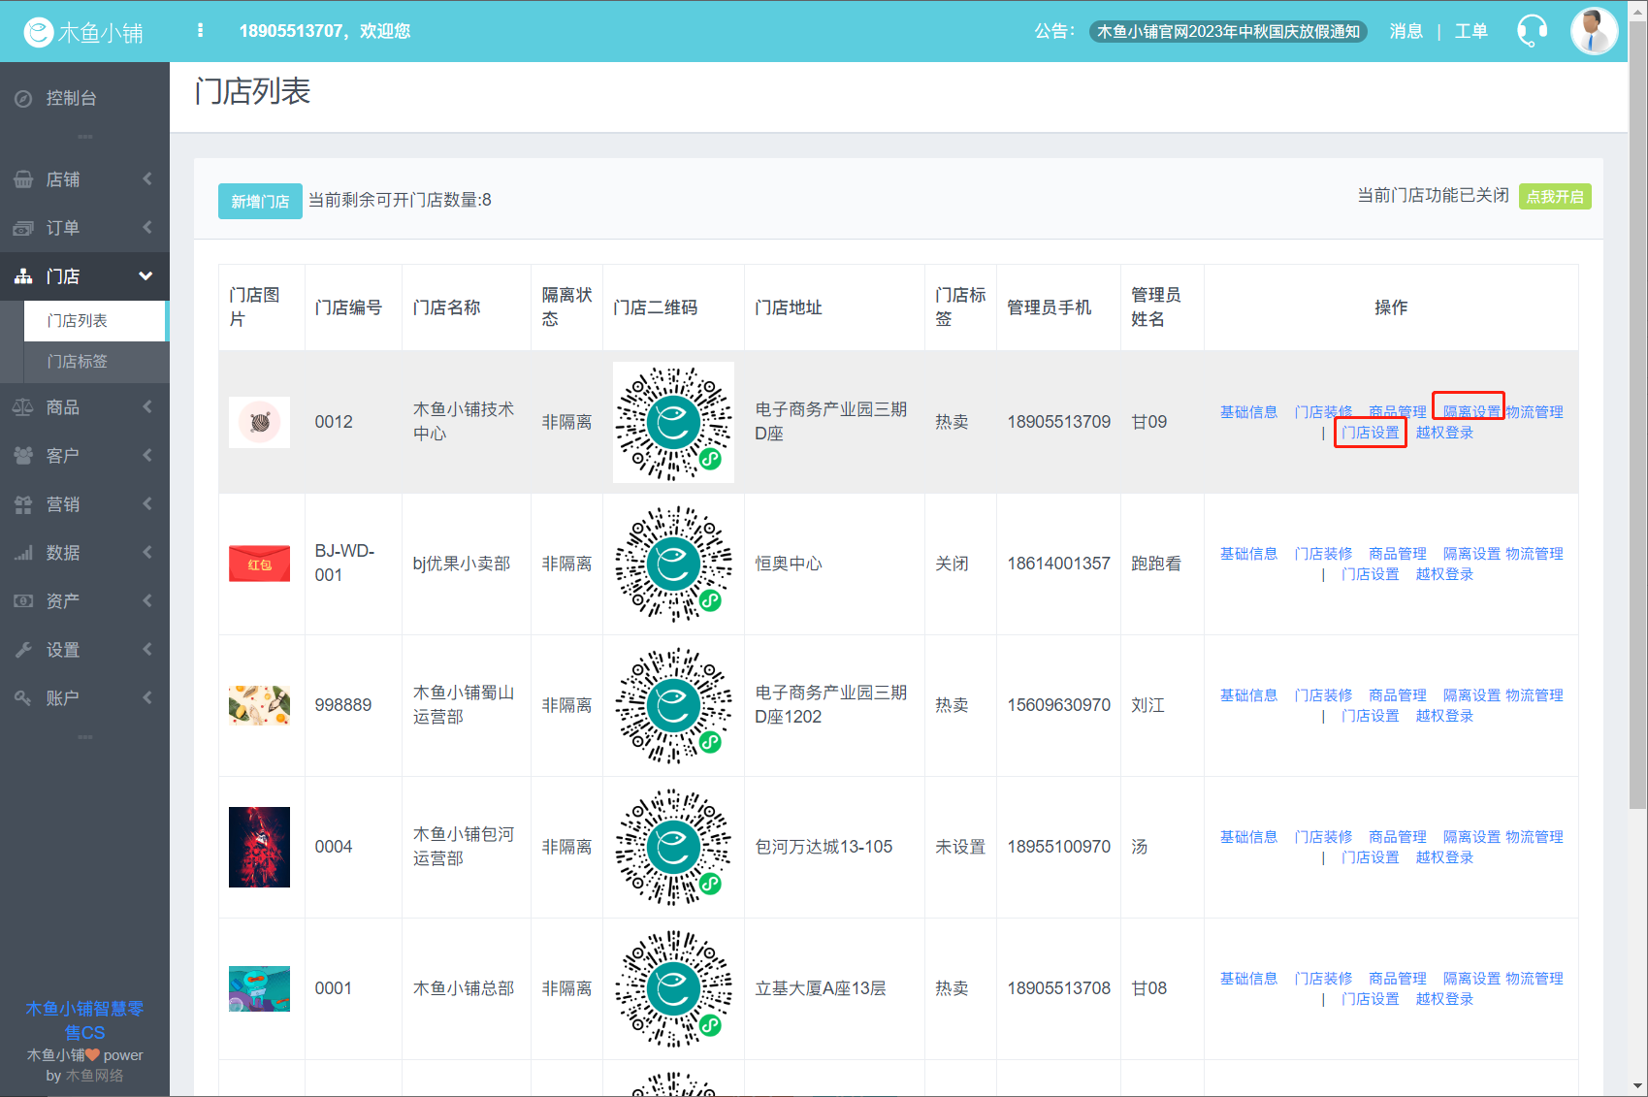Open the user avatar profile picture
1648x1097 pixels.
tap(1594, 31)
